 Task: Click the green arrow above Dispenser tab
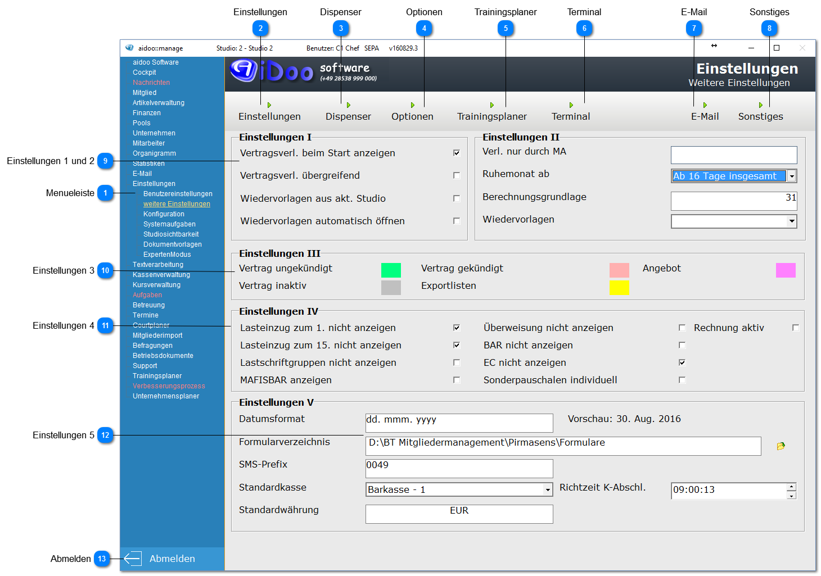pos(349,105)
